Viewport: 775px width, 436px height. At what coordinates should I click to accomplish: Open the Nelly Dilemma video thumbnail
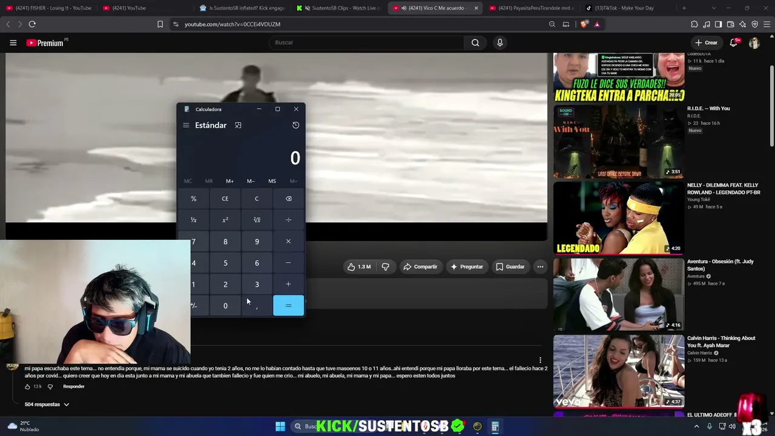pos(619,219)
